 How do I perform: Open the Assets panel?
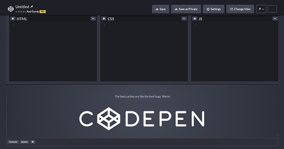(24, 142)
